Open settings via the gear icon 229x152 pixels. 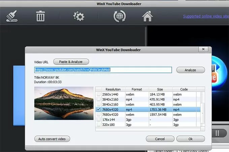[x=78, y=16]
